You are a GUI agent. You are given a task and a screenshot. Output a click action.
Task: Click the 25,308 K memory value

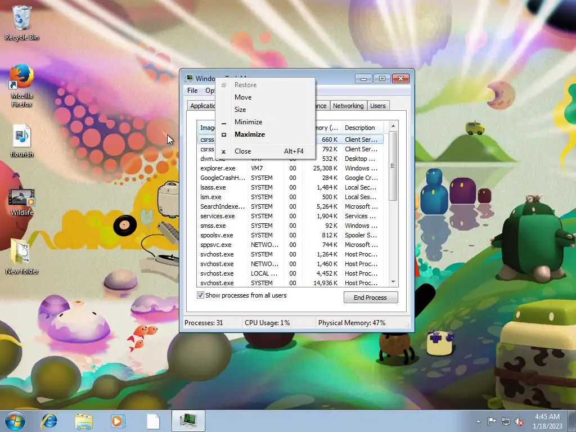(325, 168)
